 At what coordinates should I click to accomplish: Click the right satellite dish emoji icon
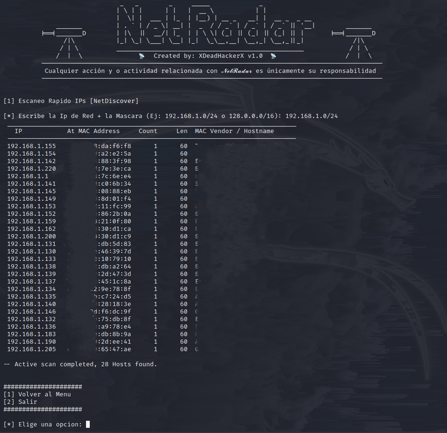click(x=273, y=56)
